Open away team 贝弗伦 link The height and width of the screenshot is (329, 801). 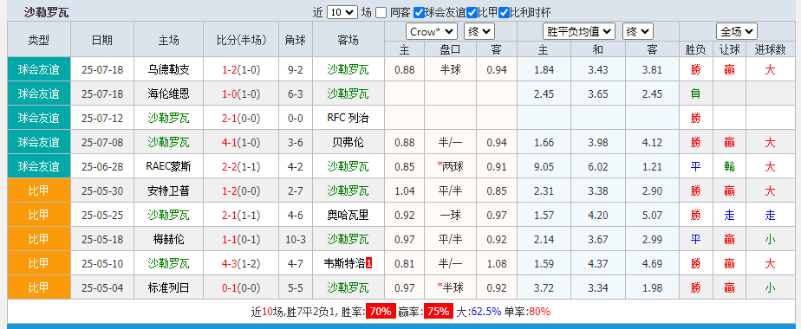[348, 142]
